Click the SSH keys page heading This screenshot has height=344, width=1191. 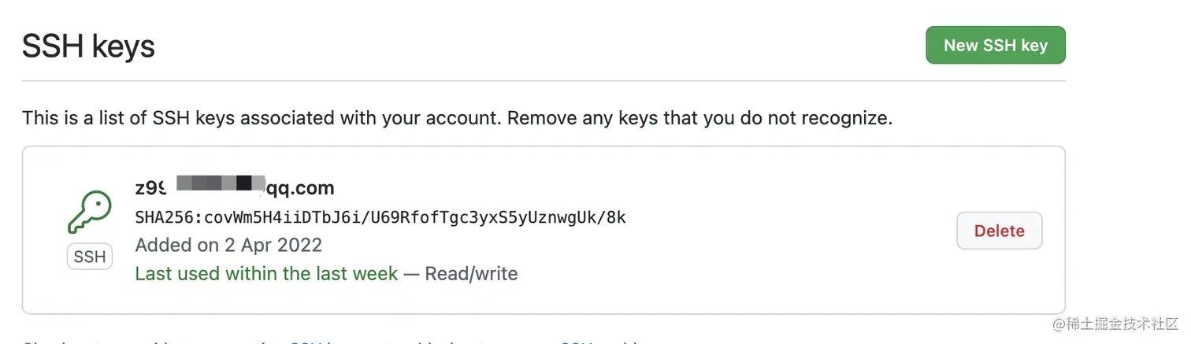point(88,46)
